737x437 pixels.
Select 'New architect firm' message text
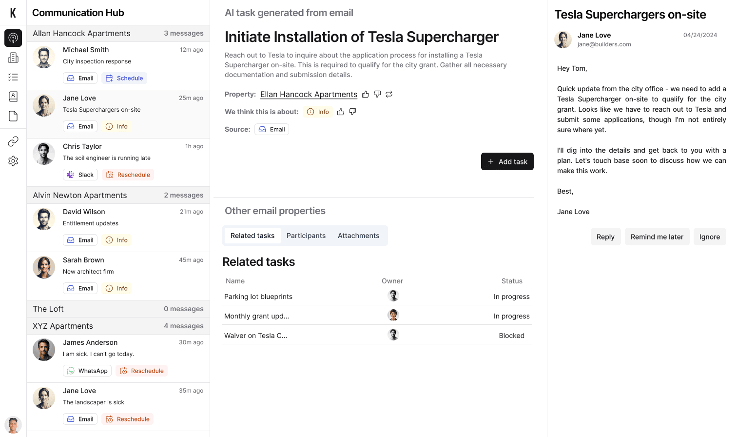(88, 272)
